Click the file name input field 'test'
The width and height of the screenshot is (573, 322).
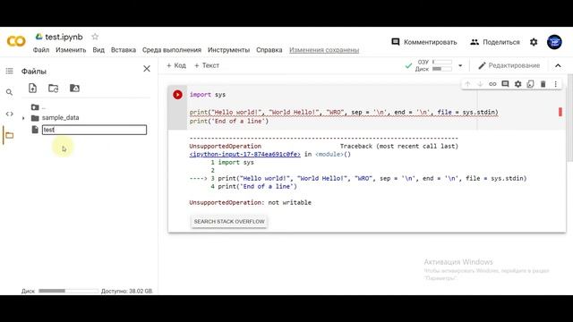(x=94, y=130)
